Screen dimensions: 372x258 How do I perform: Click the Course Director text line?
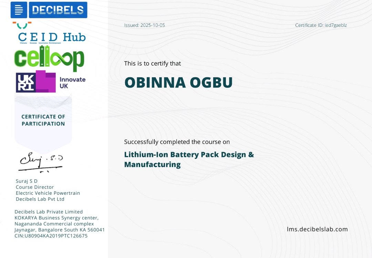point(34,187)
